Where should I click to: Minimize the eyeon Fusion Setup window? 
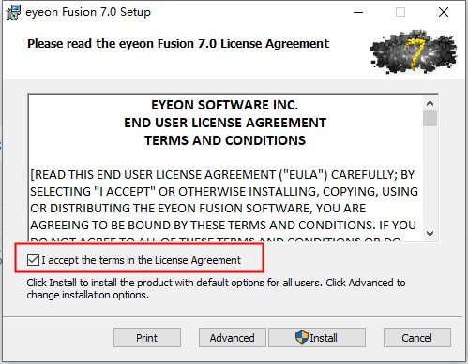click(358, 12)
